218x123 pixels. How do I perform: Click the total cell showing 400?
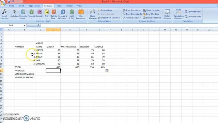click(70, 67)
